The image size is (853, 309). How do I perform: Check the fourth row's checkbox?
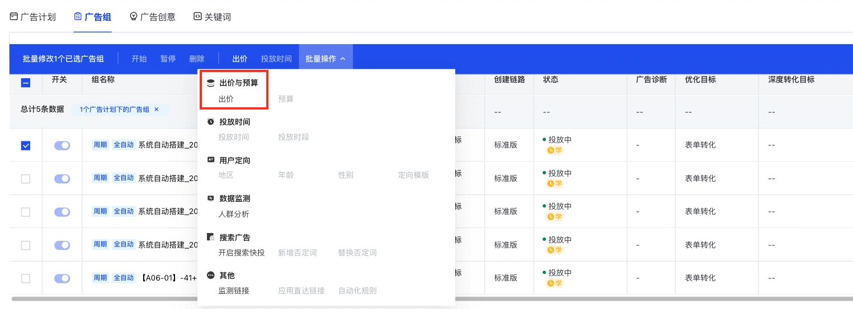(x=26, y=245)
